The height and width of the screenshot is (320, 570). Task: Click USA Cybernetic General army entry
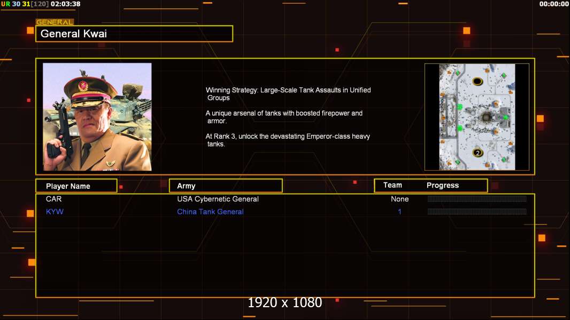pos(218,199)
